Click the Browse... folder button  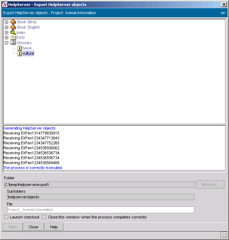pos(210,185)
